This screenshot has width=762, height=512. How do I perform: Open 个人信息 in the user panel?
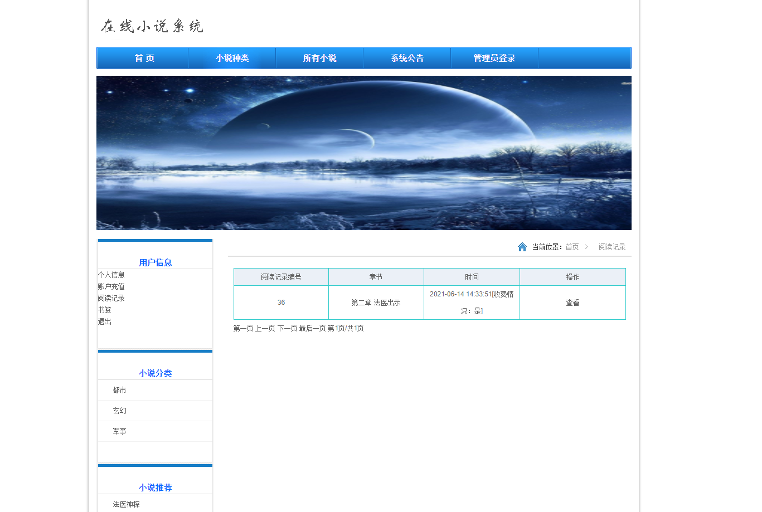(111, 275)
